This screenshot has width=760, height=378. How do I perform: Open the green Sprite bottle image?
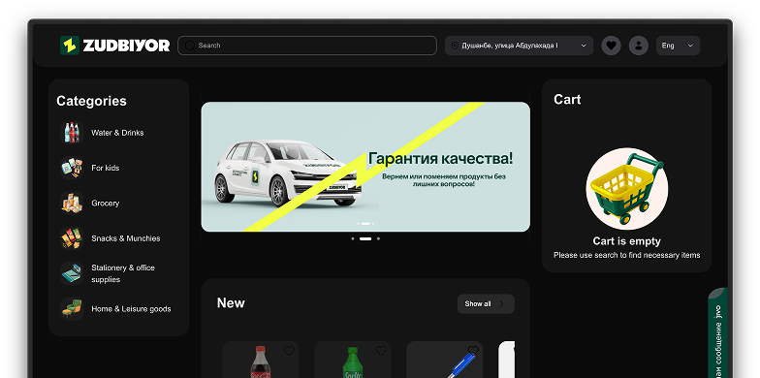[353, 362]
